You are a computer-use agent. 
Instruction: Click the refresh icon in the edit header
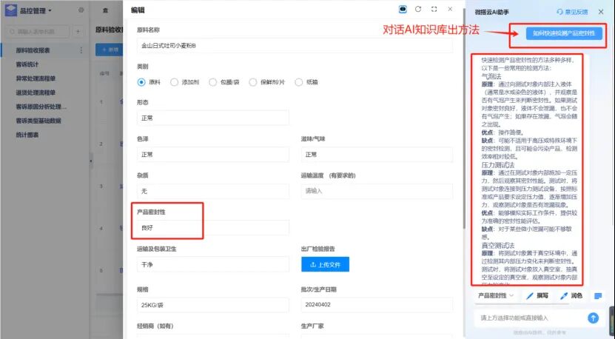point(418,10)
